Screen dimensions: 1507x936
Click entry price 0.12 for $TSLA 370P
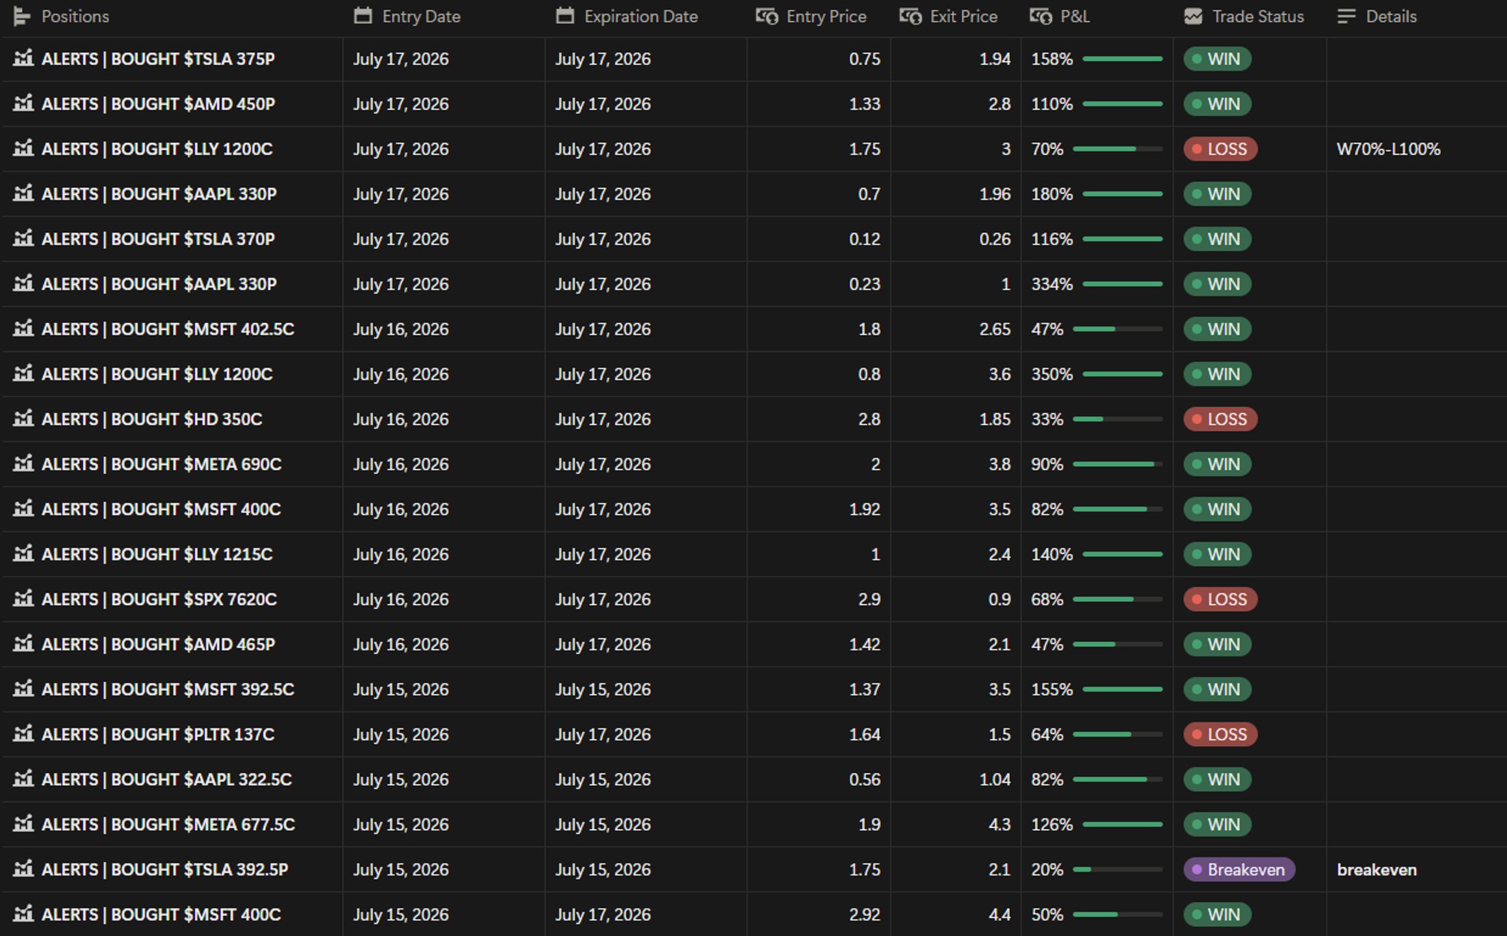pos(865,239)
